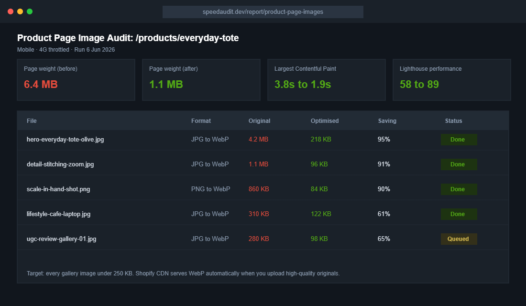Click the Format column header
The height and width of the screenshot is (306, 526).
(201, 121)
